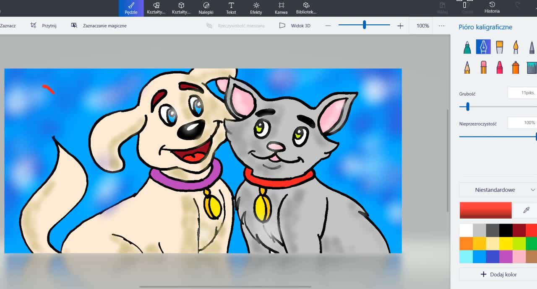The image size is (537, 289).
Task: Select the Calligraphy pen brush
Action: pos(483,47)
